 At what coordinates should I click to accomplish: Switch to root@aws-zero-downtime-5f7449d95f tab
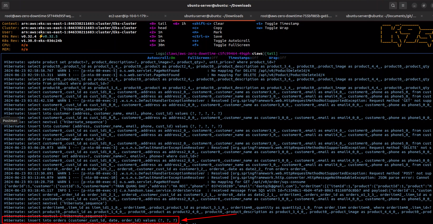[40, 16]
